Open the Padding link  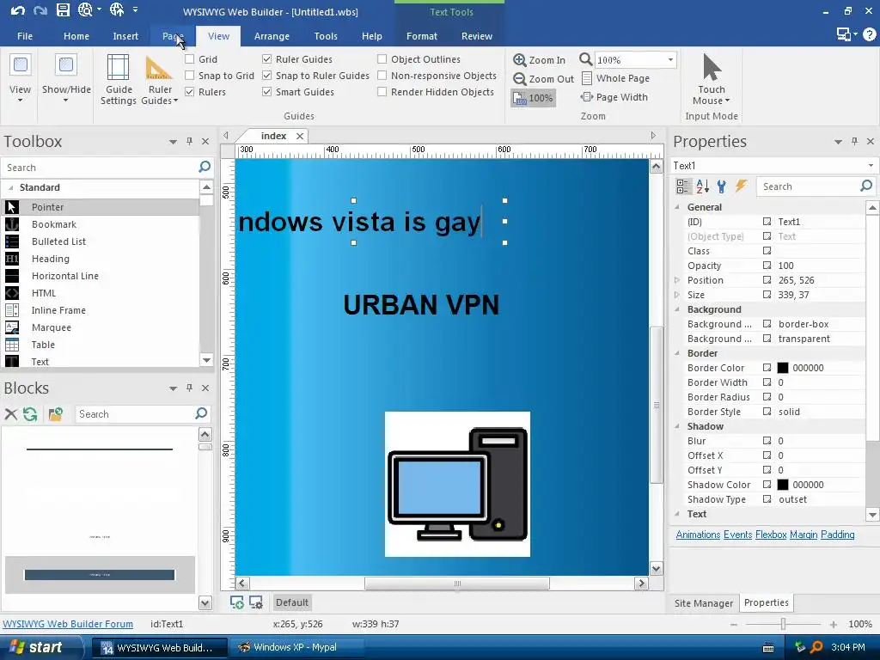[x=837, y=535]
